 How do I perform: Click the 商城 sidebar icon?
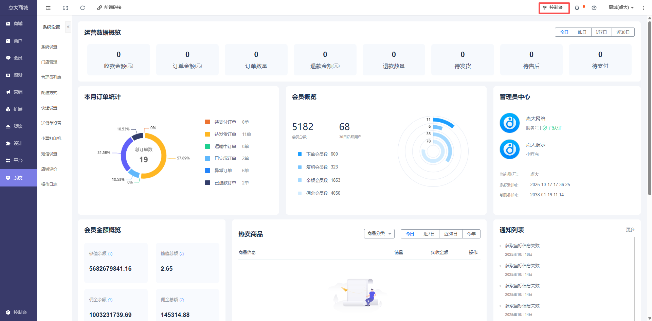(8, 24)
